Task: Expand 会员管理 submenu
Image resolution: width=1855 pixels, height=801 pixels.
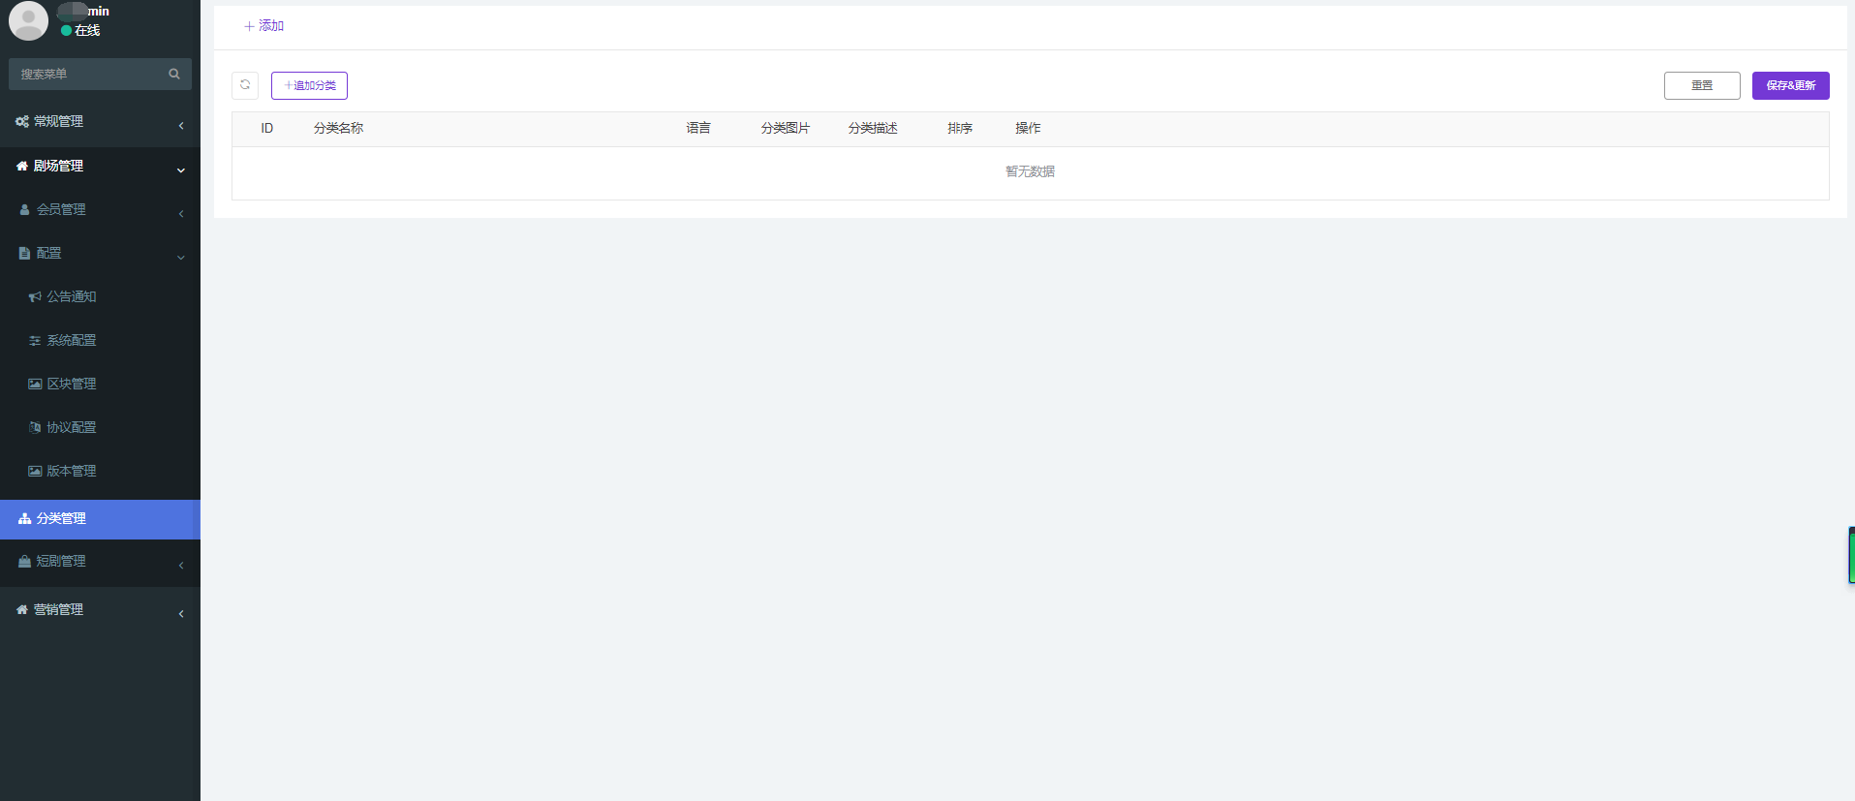Action: 61,209
